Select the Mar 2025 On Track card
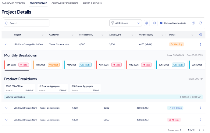Viewport: 210px width, 133px height. point(78,65)
